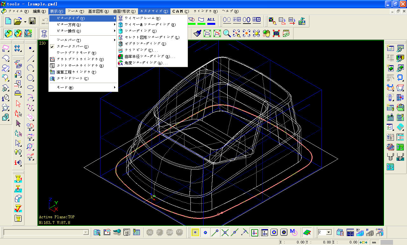Viewport: 407px width, 245px height.
Task: Click the 3D shaded model icon top-left
Action: point(8,33)
